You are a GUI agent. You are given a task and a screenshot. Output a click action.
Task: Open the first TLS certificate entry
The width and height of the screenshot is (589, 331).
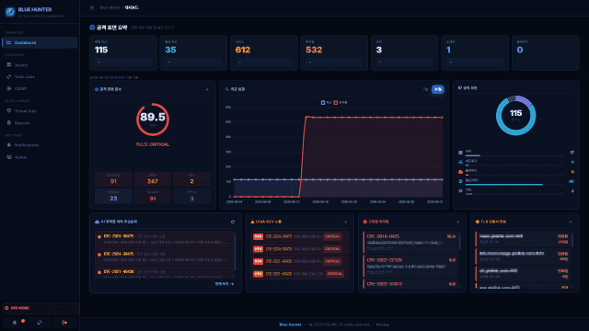(x=523, y=239)
